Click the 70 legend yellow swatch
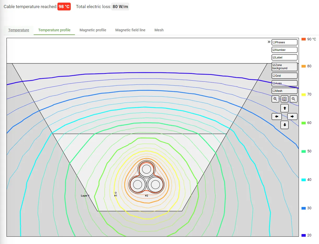Viewport: 319px width, 244px height. pos(304,94)
